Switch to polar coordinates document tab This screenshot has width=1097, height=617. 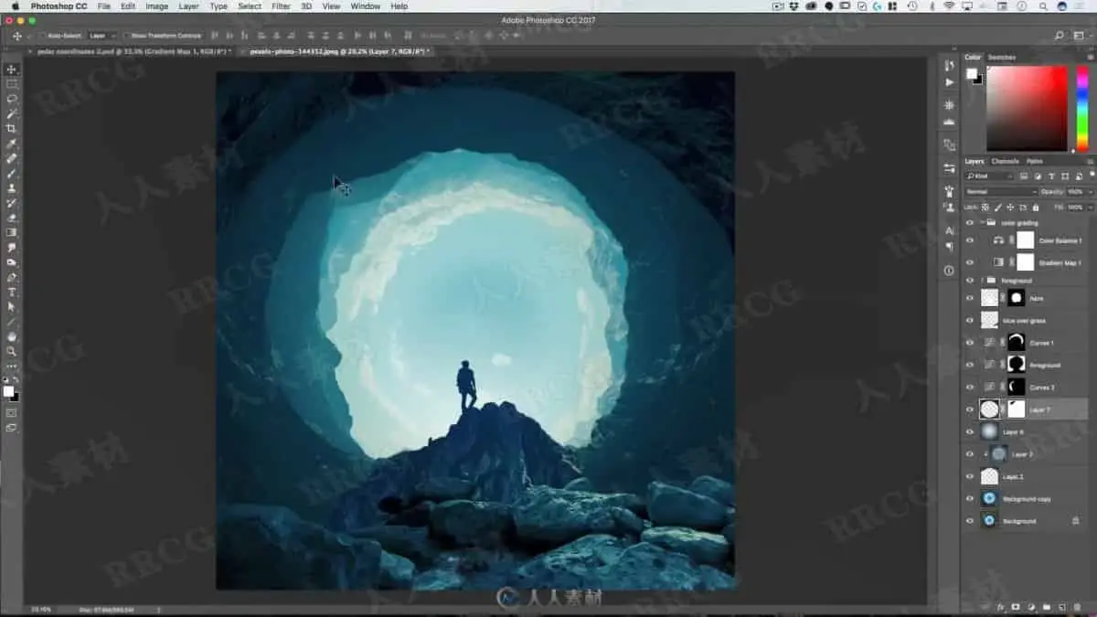click(x=133, y=51)
